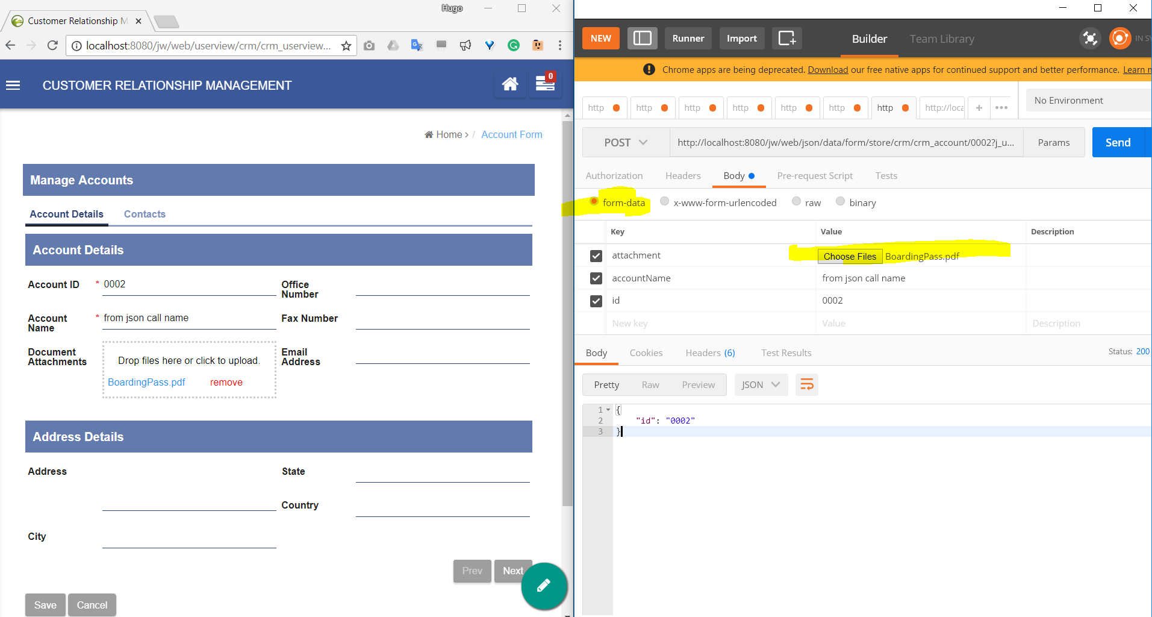Go back in the Chrome browser
Image resolution: width=1152 pixels, height=617 pixels.
(10, 45)
